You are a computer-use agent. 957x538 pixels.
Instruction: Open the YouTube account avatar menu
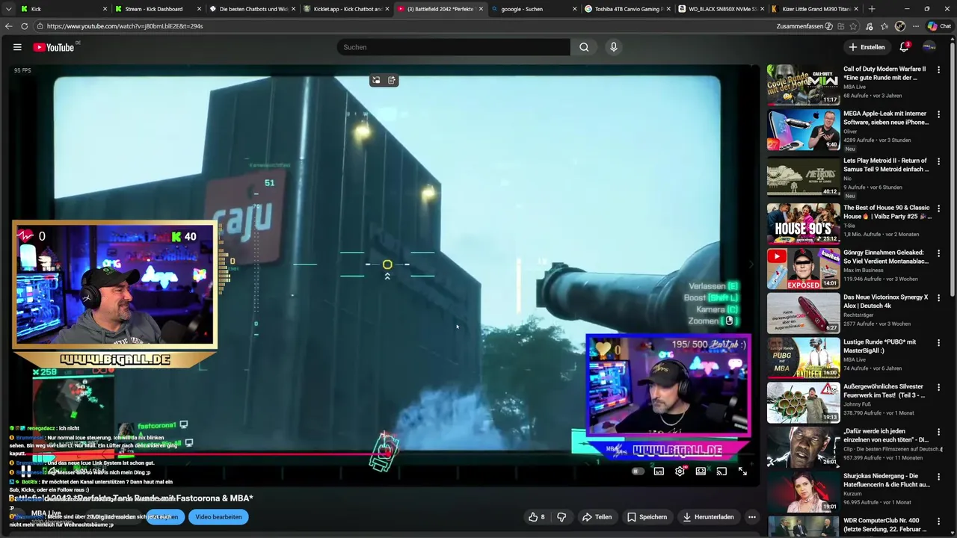929,47
